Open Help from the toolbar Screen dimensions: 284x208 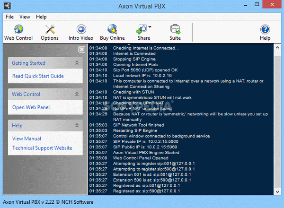click(265, 32)
